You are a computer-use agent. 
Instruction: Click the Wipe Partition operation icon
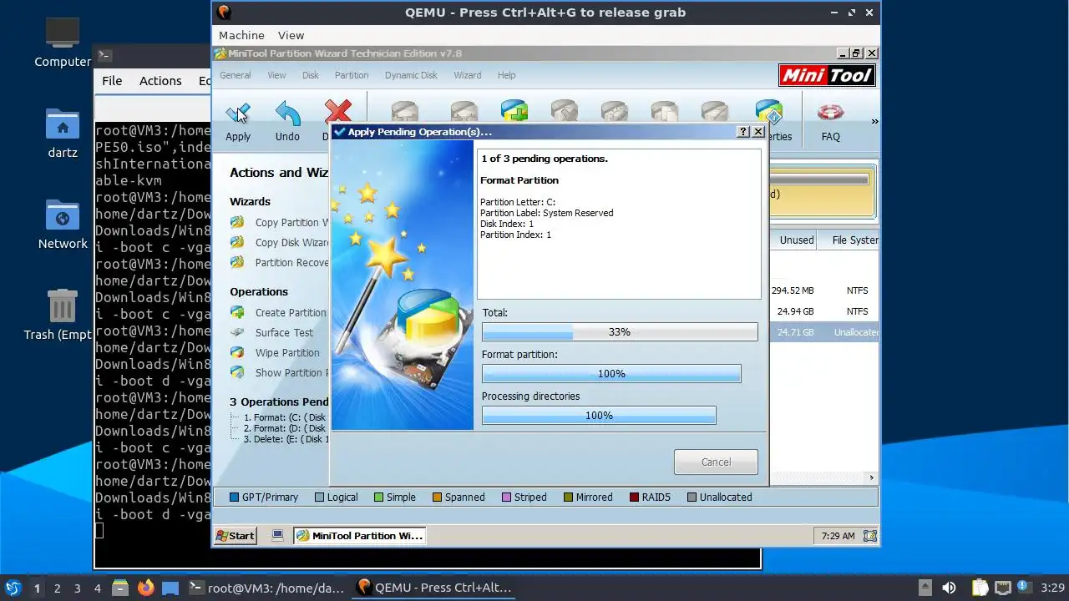(x=238, y=352)
